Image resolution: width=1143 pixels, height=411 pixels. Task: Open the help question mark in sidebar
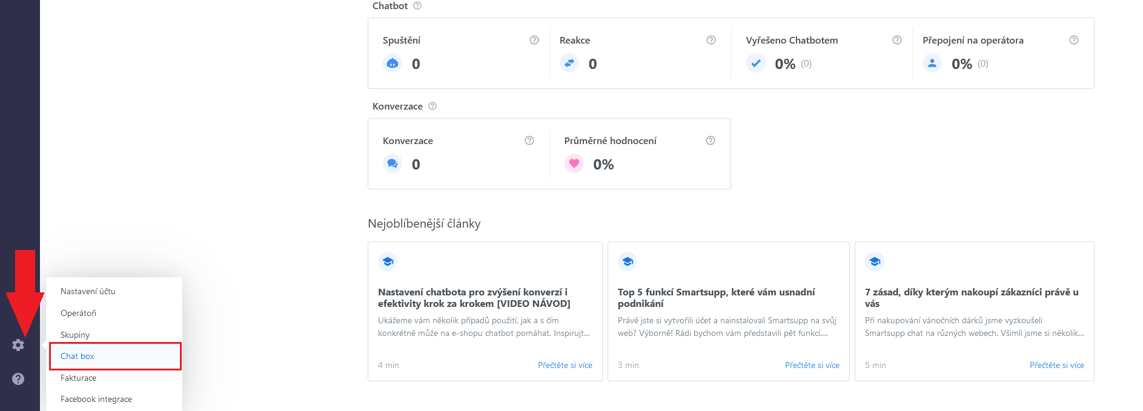(x=18, y=379)
